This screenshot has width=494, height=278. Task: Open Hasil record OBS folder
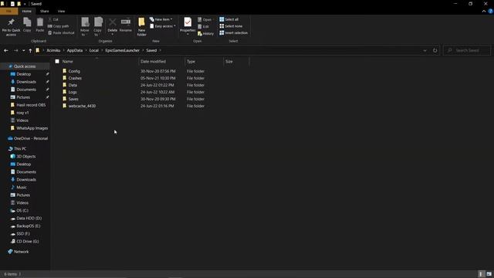coord(31,105)
